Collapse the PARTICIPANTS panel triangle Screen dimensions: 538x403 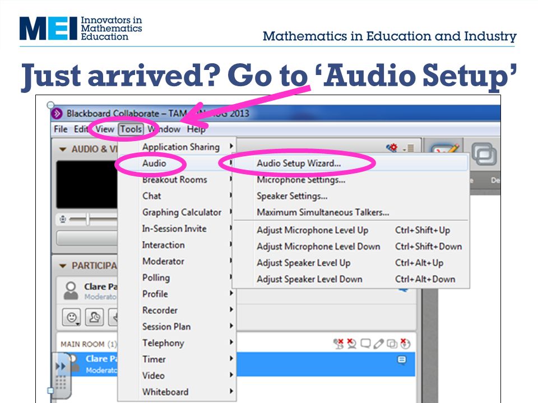coord(62,266)
